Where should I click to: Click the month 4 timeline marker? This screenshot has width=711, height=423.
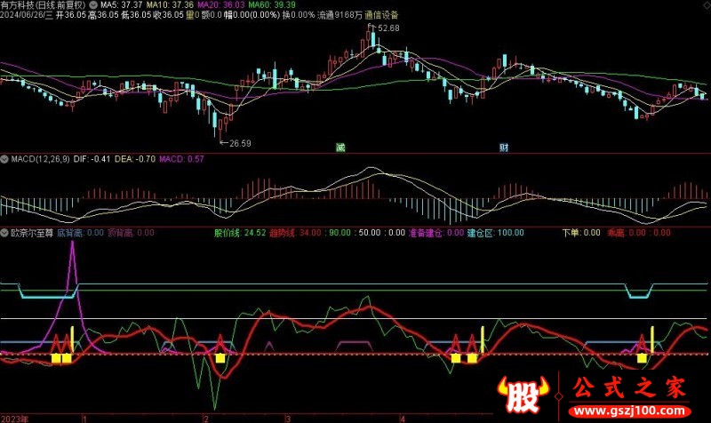click(403, 419)
